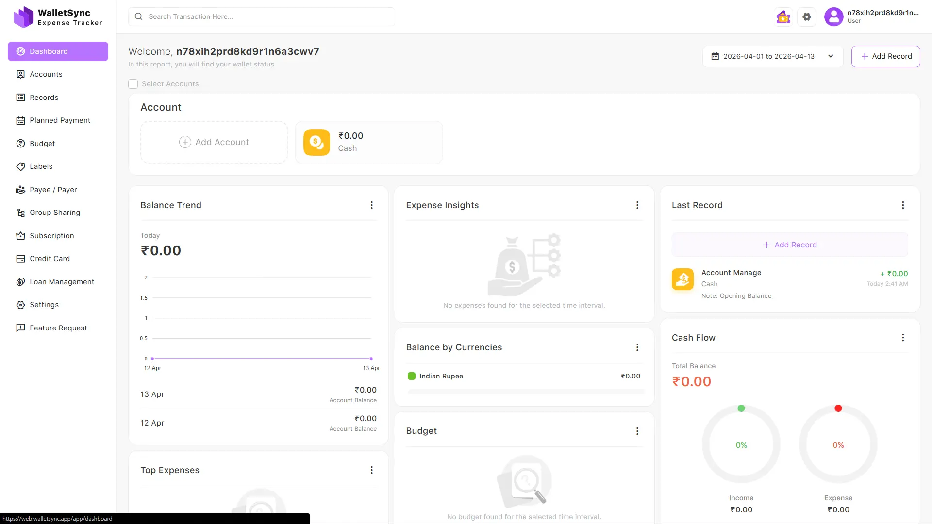Image resolution: width=932 pixels, height=524 pixels.
Task: Click the Planned Payment calendar icon
Action: (20, 120)
